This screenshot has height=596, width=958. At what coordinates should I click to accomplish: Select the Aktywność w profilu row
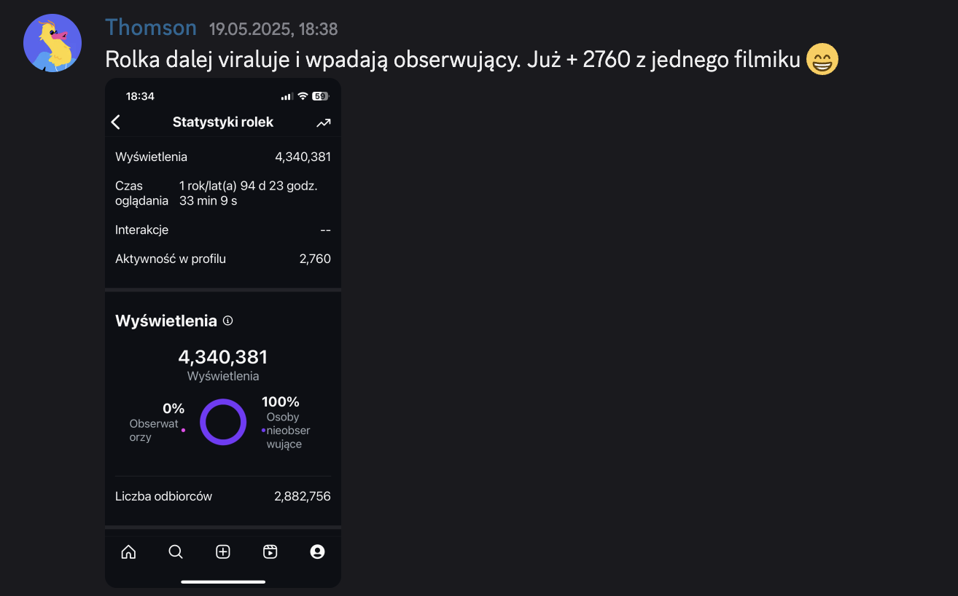pyautogui.click(x=222, y=259)
